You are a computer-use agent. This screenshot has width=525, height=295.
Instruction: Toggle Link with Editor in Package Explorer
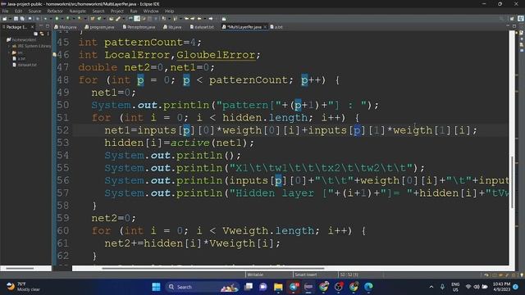pyautogui.click(x=42, y=34)
